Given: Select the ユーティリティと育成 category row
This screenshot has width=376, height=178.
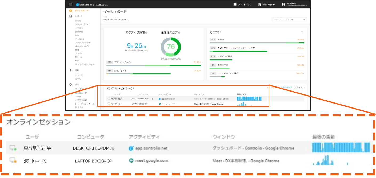Looking at the screenshot, I should [x=257, y=74].
